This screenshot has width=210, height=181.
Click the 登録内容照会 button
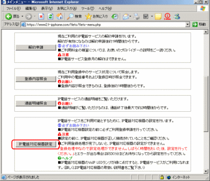coord(36,79)
